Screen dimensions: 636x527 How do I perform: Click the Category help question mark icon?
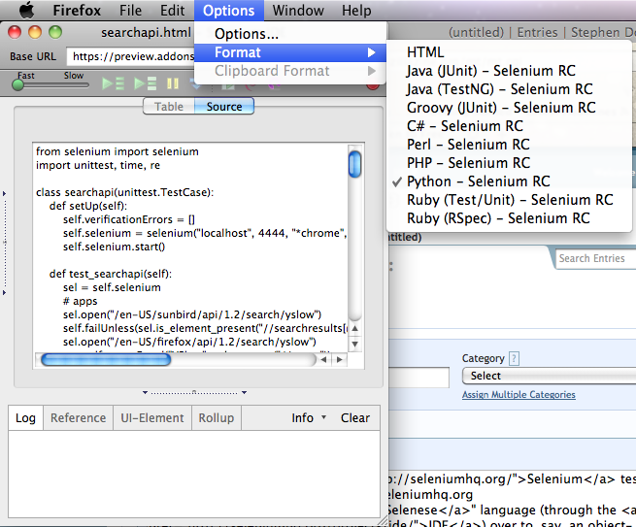pos(514,358)
